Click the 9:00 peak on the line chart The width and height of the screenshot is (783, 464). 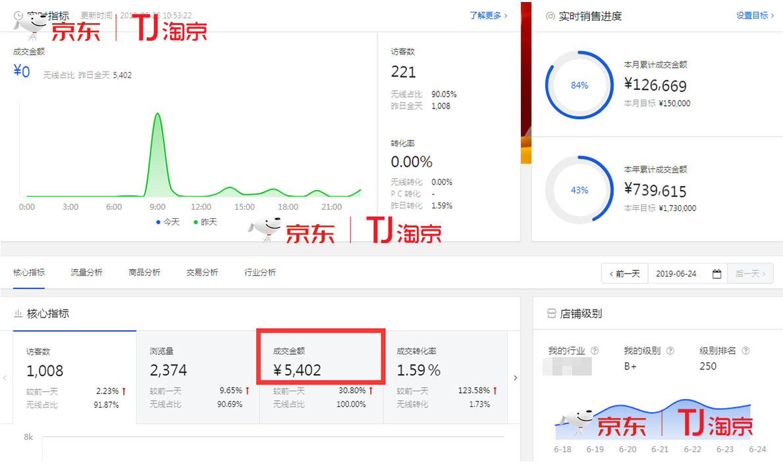pyautogui.click(x=158, y=114)
